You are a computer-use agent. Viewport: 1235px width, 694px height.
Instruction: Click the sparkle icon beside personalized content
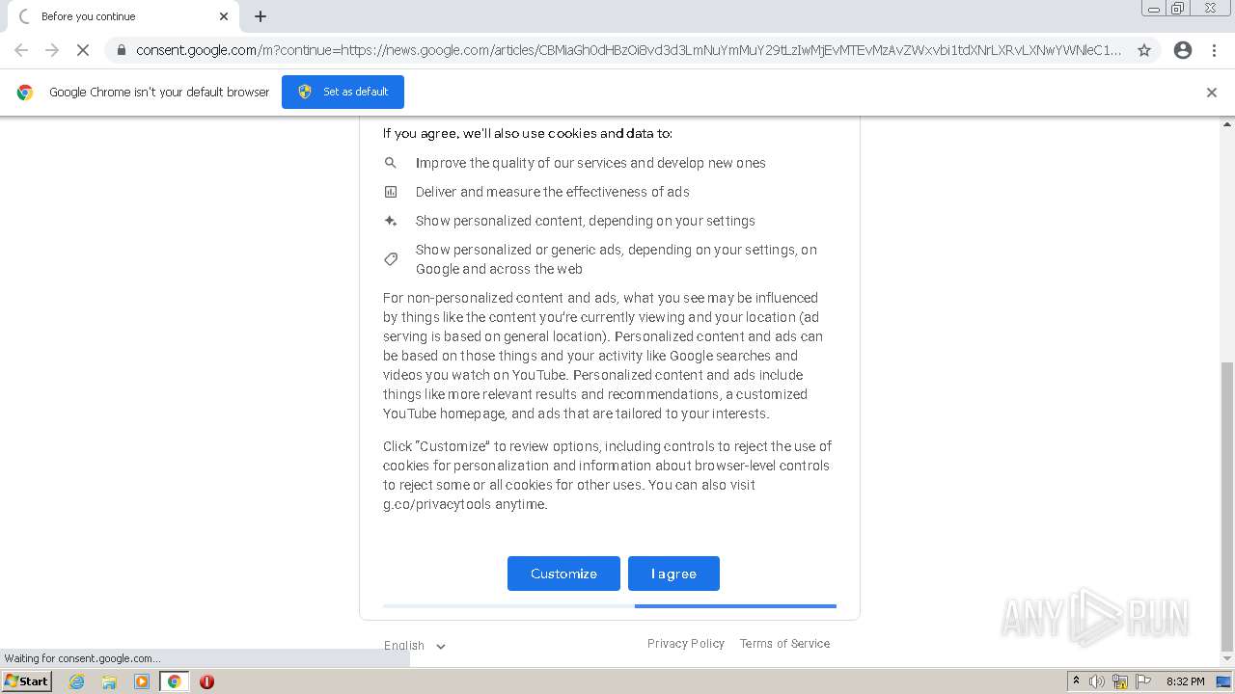point(391,221)
